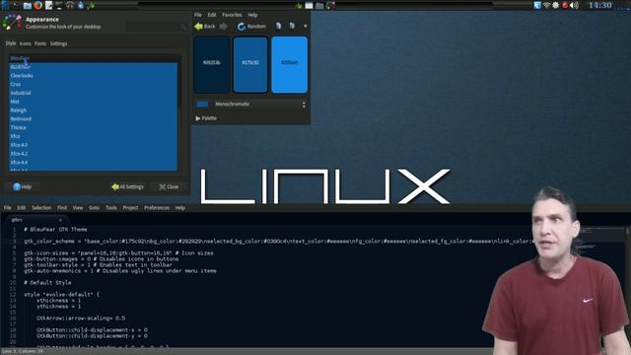Viewport: 631px width, 355px height.
Task: Switch to the Settings tab in Appearance
Action: click(x=59, y=43)
